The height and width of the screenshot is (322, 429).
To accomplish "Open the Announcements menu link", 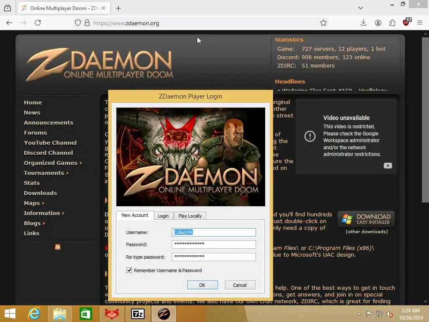I will point(49,123).
